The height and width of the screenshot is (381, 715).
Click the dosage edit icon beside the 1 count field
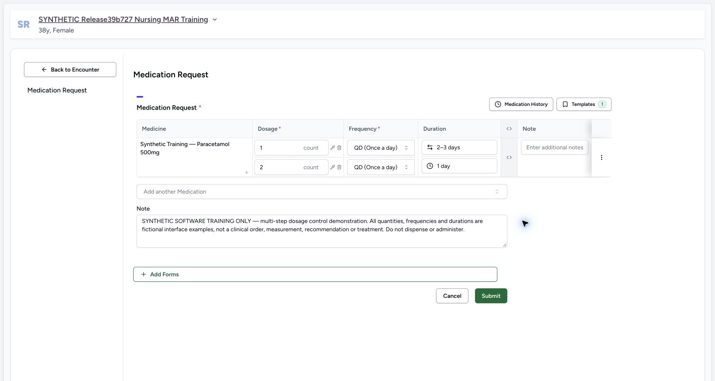333,148
